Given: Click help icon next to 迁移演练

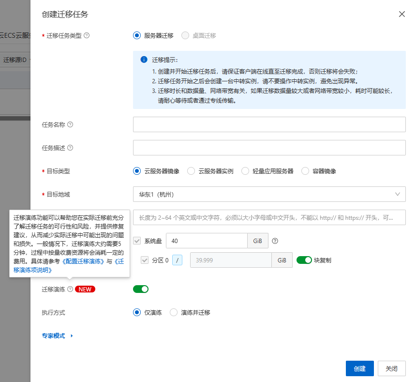Looking at the screenshot, I should click(x=70, y=289).
